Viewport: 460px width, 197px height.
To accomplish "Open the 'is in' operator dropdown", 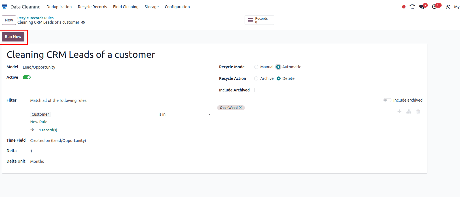I will pos(184,114).
